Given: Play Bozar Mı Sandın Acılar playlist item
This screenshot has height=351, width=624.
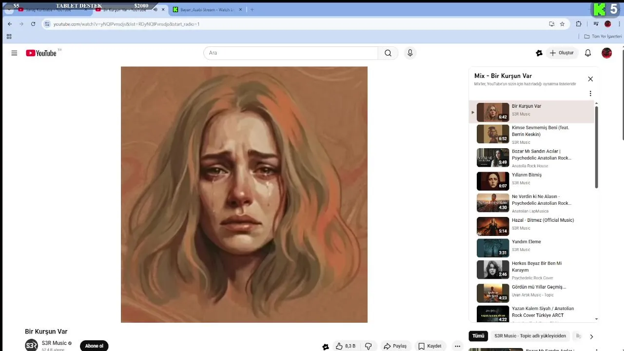Looking at the screenshot, I should coord(532,157).
